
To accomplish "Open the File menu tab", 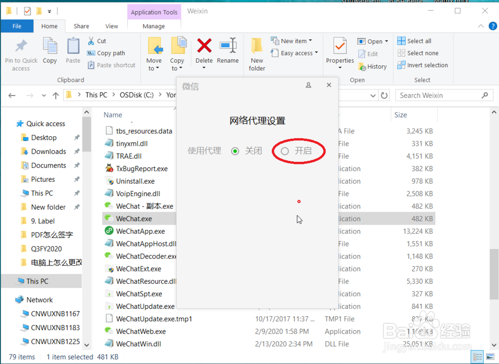I will coord(17,26).
